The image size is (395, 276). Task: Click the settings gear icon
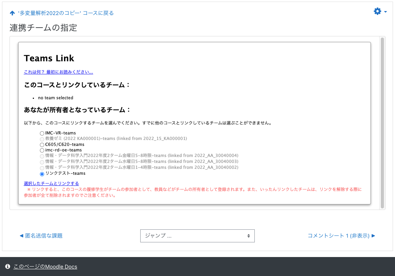coord(377,11)
